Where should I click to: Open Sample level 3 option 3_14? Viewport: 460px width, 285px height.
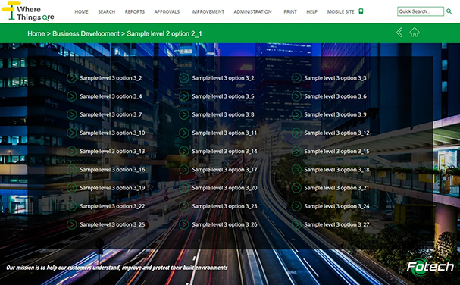tap(224, 152)
